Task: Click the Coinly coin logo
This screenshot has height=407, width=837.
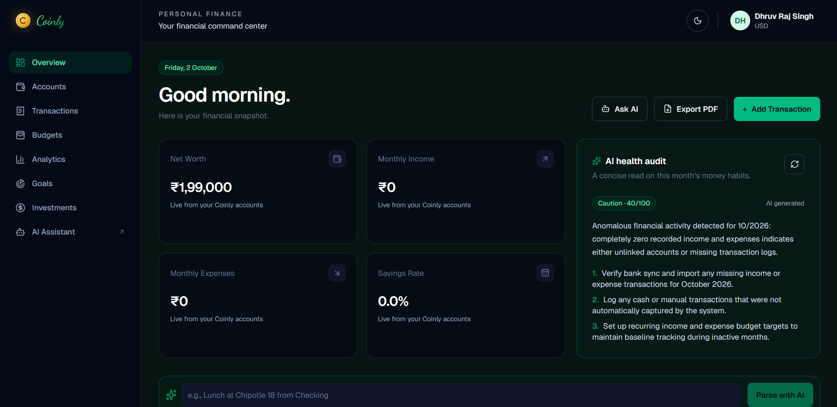Action: click(x=23, y=20)
